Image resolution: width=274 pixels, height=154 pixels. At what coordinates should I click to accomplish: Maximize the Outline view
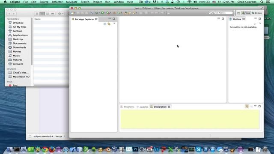(x=260, y=18)
